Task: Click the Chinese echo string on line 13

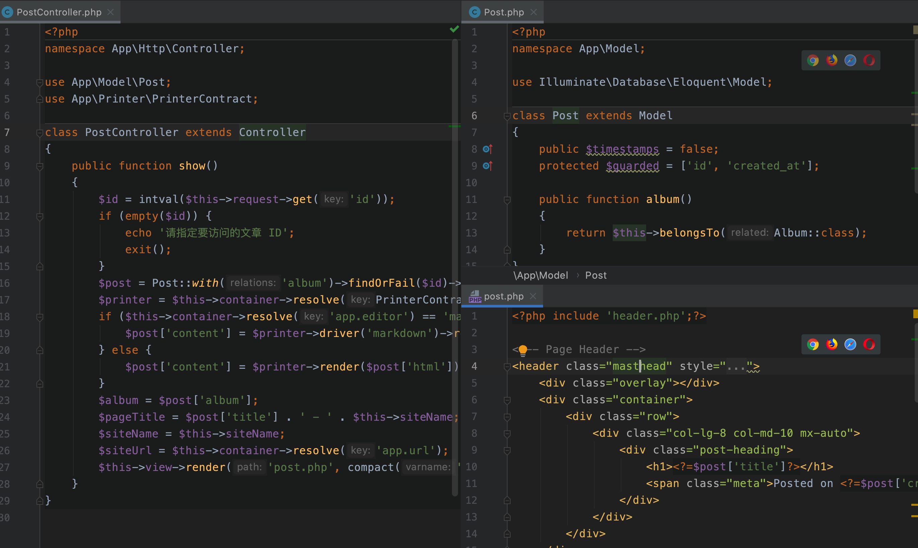Action: point(223,233)
